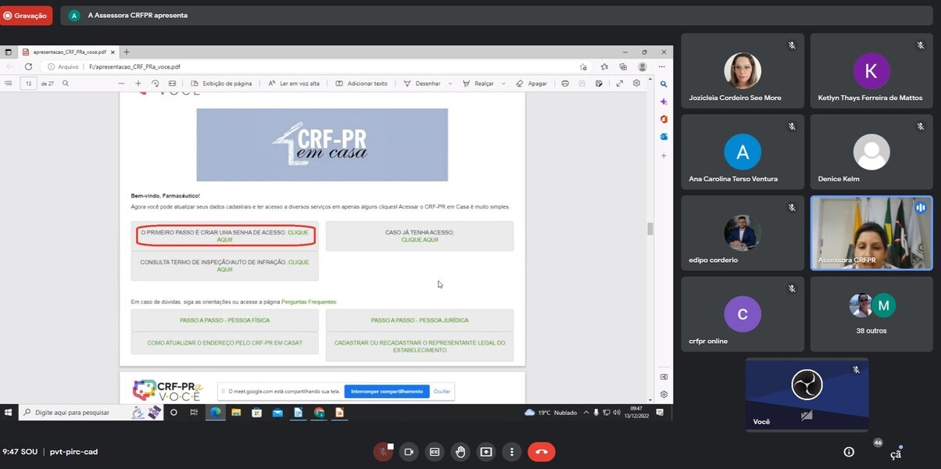Image resolution: width=941 pixels, height=469 pixels.
Task: Open the '38 outros' participants tile
Action: point(871,313)
